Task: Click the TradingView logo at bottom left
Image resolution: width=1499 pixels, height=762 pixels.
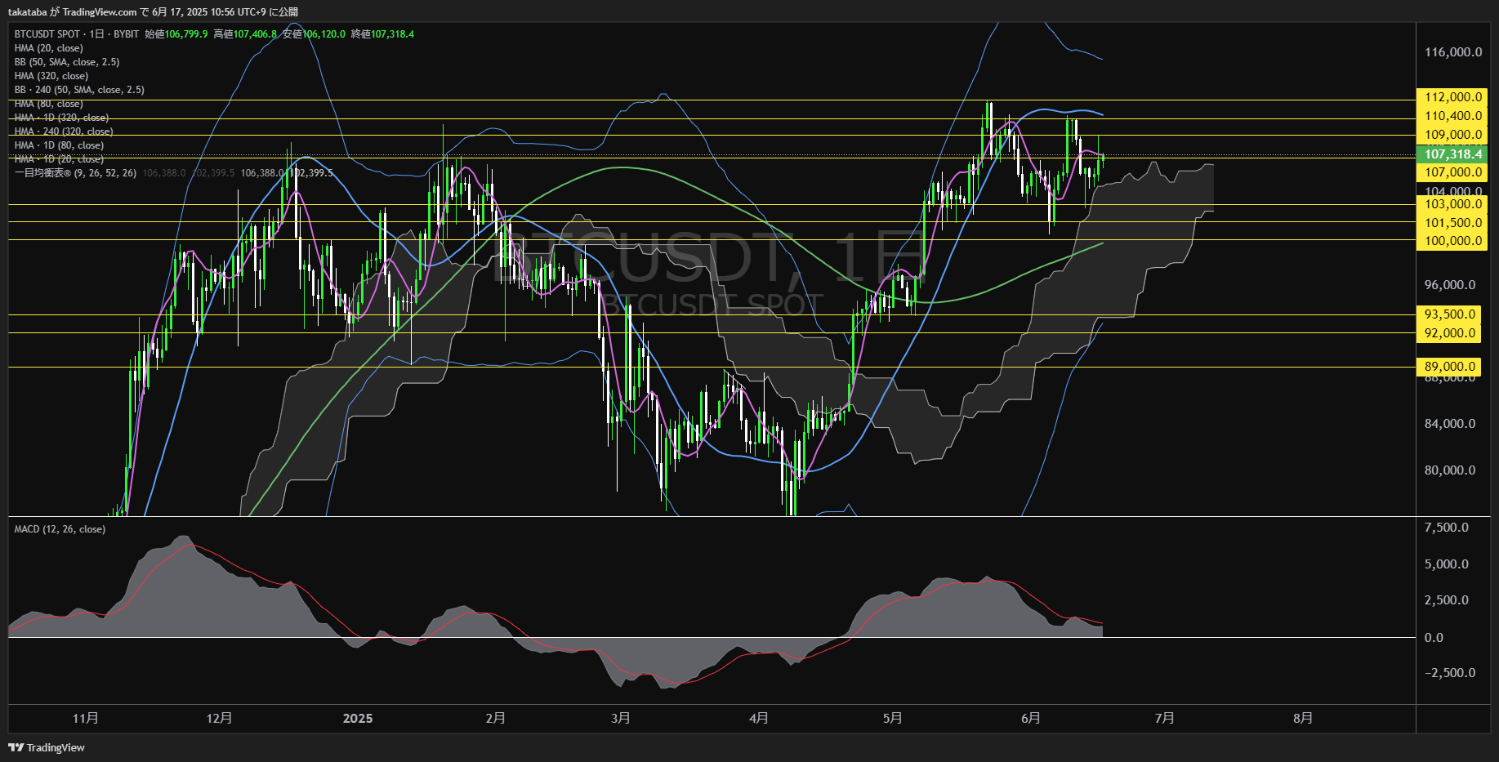Action: 47,747
